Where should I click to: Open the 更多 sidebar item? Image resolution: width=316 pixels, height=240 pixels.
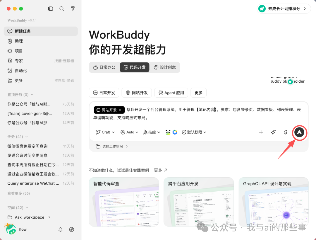tap(41, 81)
